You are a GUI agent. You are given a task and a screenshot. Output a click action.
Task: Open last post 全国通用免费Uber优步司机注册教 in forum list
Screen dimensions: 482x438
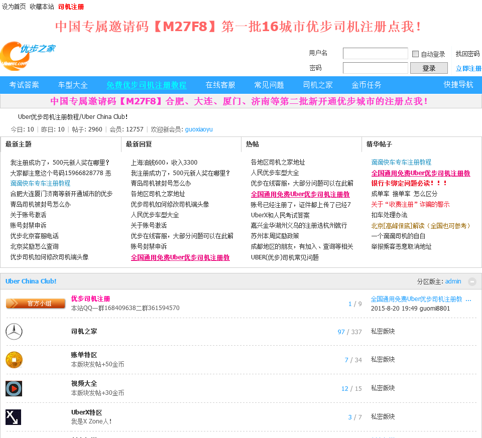click(421, 299)
